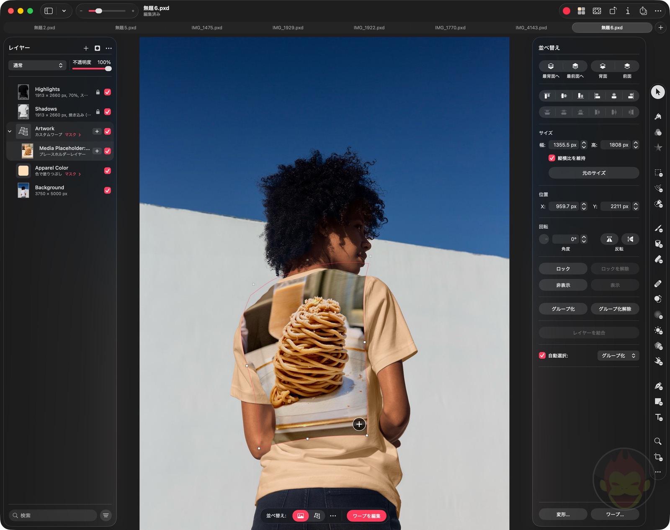The height and width of the screenshot is (530, 670).
Task: Switch to the IMG_1929.pxd tab
Action: click(288, 28)
